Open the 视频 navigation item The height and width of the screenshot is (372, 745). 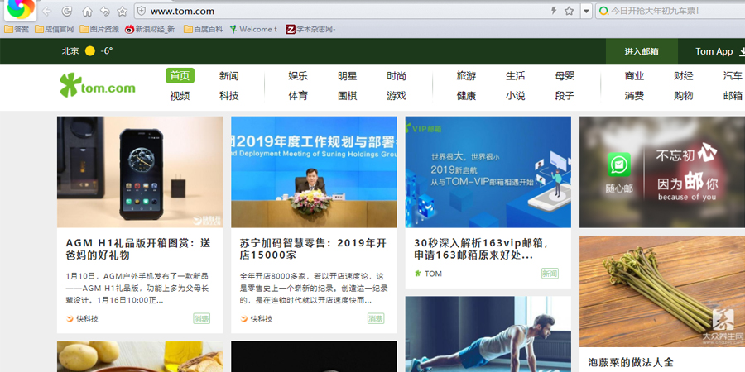180,96
